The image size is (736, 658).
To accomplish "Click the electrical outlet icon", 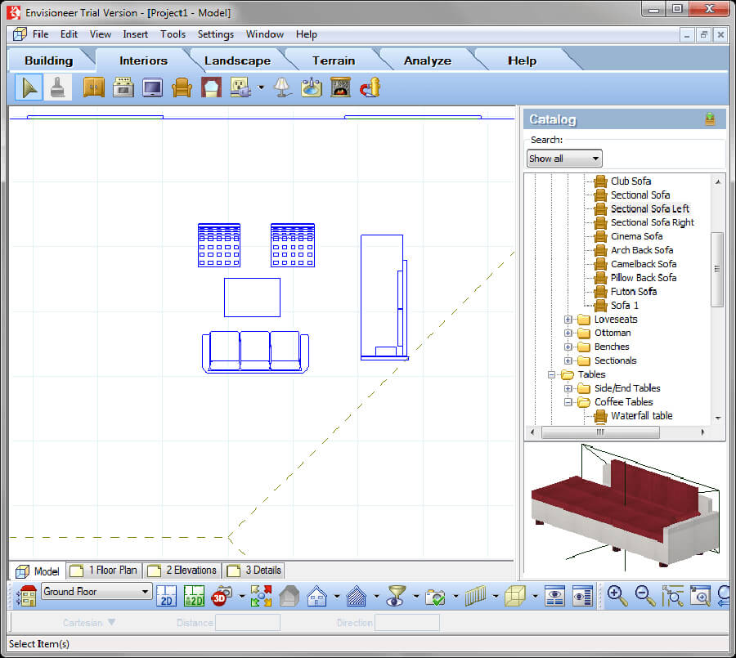I will [240, 87].
